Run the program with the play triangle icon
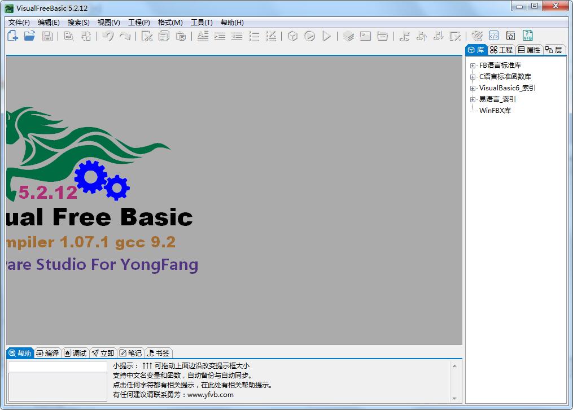This screenshot has height=410, width=573. coord(326,36)
